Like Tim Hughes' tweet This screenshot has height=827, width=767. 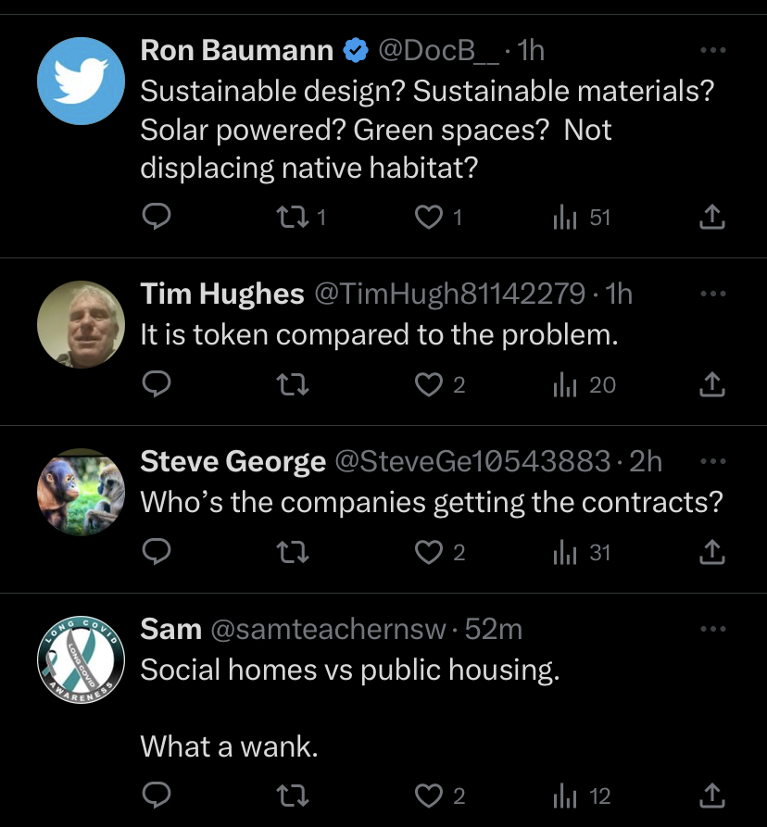coord(428,385)
